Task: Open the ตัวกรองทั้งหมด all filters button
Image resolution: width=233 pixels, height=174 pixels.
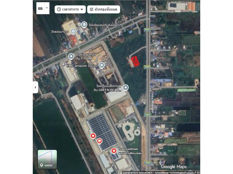Action: pos(103,9)
